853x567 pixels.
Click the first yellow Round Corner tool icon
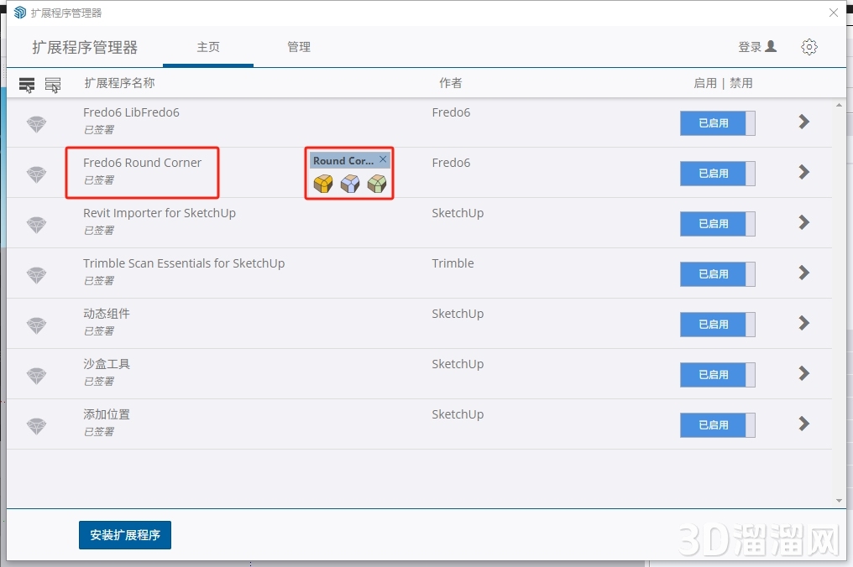(x=323, y=184)
